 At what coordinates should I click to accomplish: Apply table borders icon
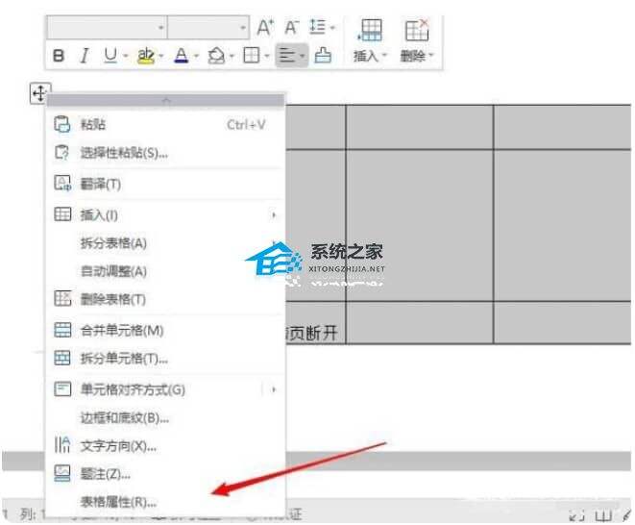coord(251,55)
